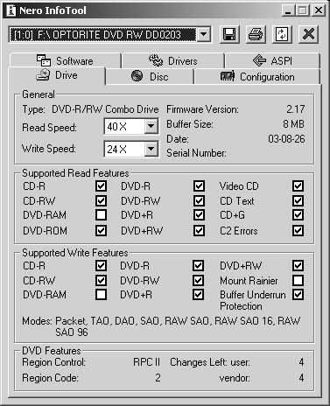The image size is (330, 406).
Task: Toggle the read DVD+RW checkbox
Action: pos(199,230)
